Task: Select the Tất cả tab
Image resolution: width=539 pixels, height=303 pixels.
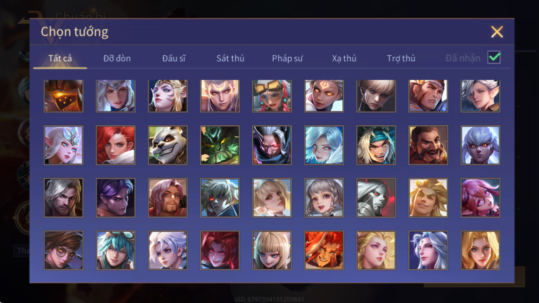Action: pyautogui.click(x=60, y=58)
